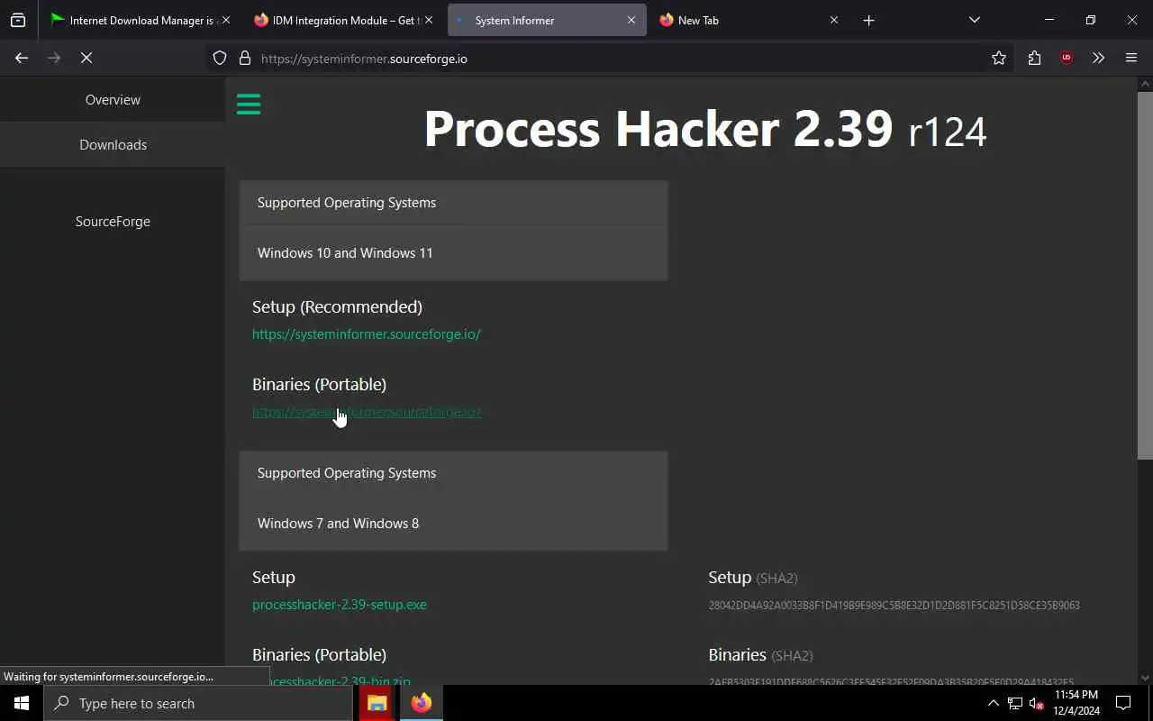Open Firefox application menu
This screenshot has height=721, width=1153.
1131,58
